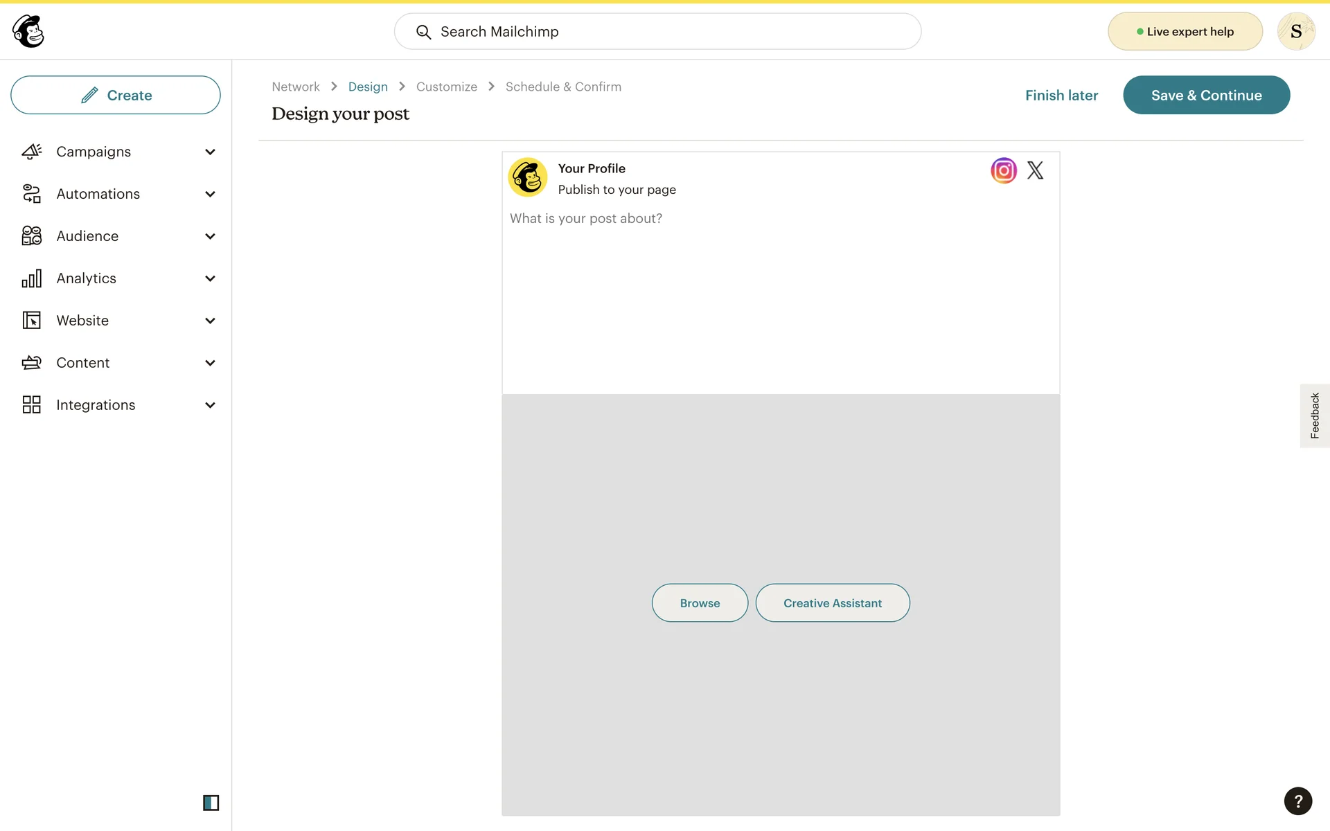This screenshot has height=831, width=1330.
Task: Open the Creative Assistant
Action: pos(832,603)
